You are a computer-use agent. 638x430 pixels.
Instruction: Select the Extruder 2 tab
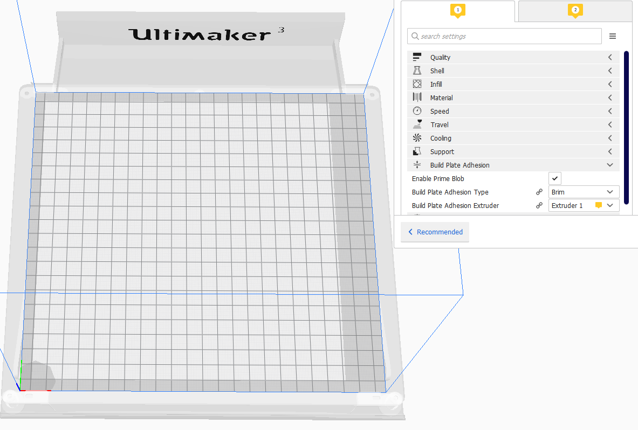click(575, 11)
